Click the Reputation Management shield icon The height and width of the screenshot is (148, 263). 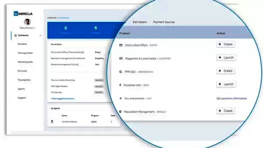(121, 112)
